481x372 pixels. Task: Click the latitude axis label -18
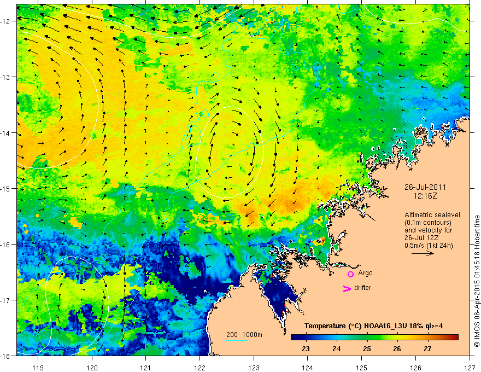pyautogui.click(x=6, y=356)
